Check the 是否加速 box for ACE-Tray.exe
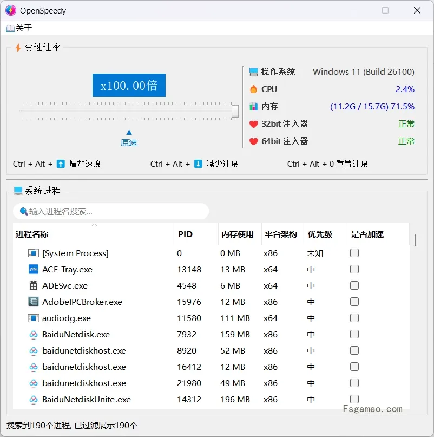Viewport: 434px width, 437px height. click(354, 269)
